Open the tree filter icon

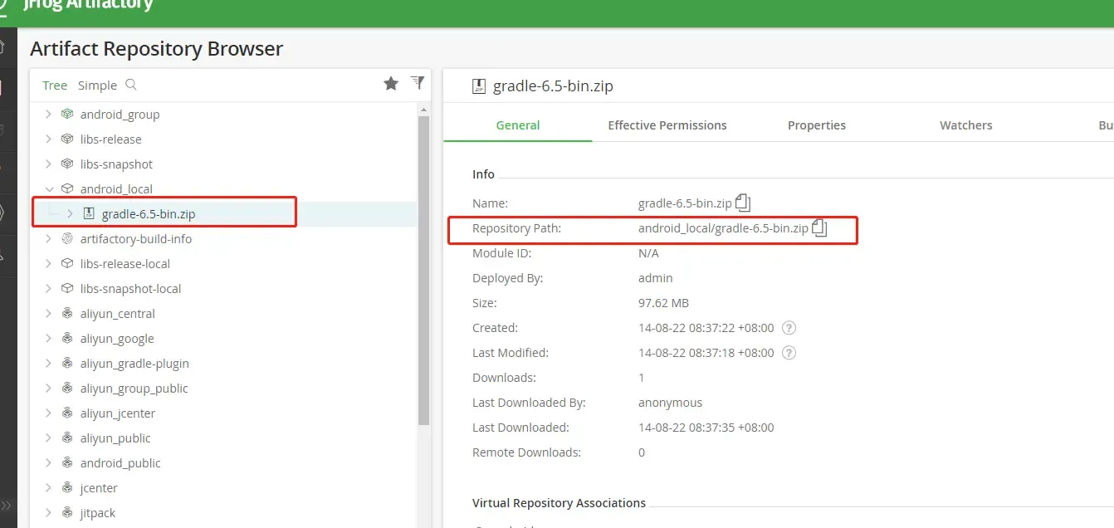pyautogui.click(x=418, y=83)
